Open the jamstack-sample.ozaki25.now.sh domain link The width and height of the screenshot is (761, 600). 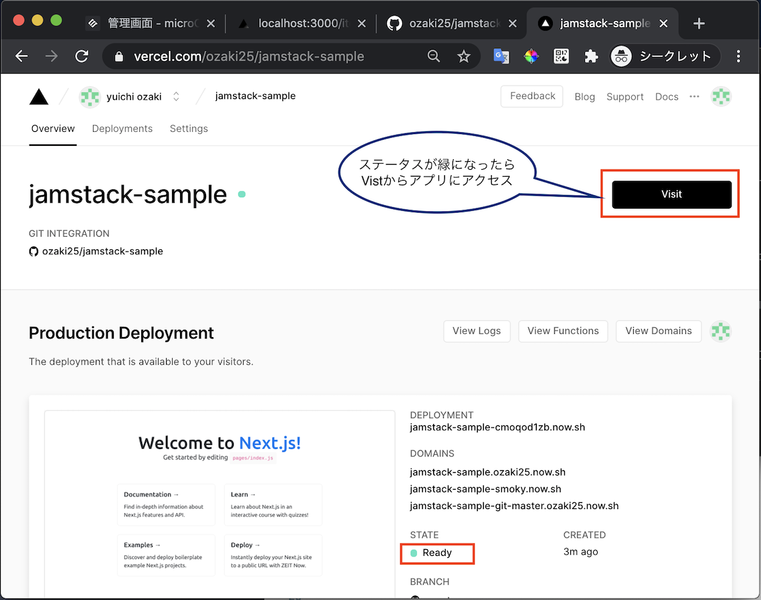coord(488,472)
